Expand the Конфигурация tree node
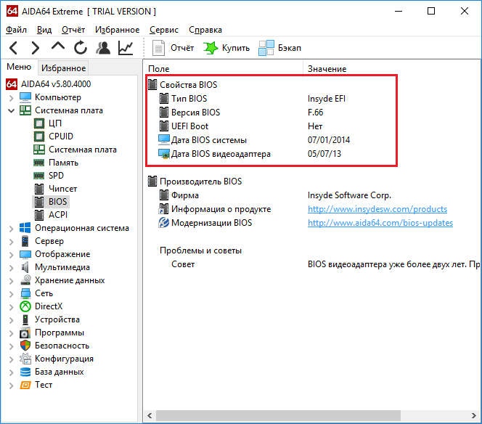Viewport: 482px width, 424px height. [x=12, y=359]
